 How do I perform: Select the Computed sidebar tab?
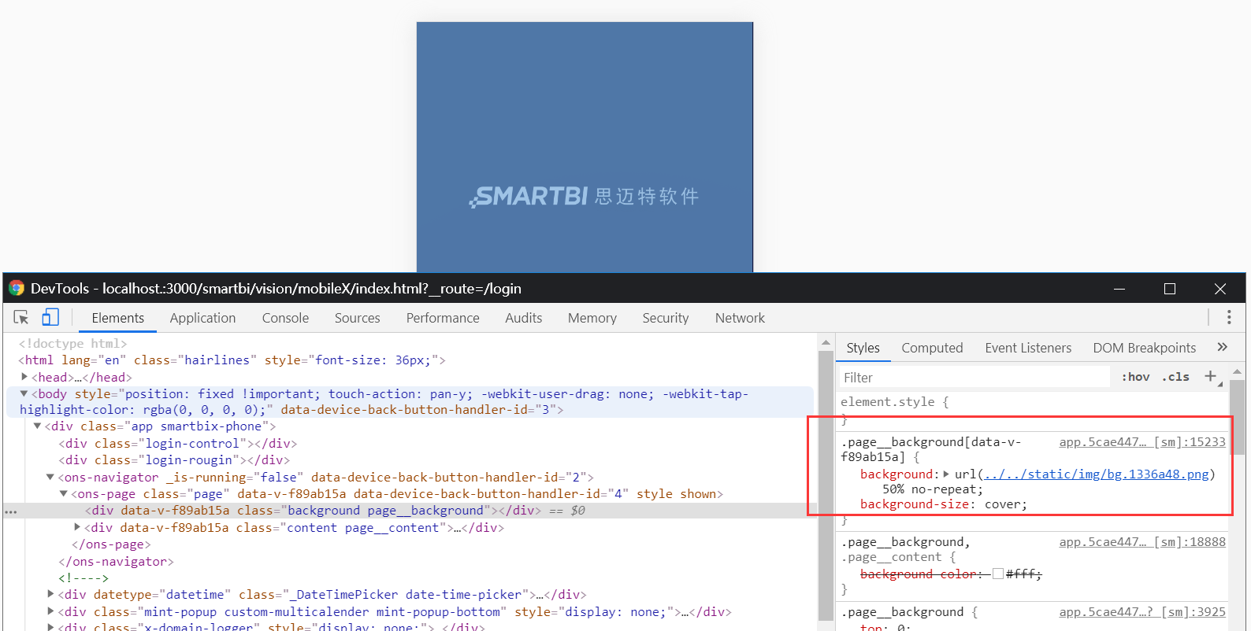coord(932,348)
